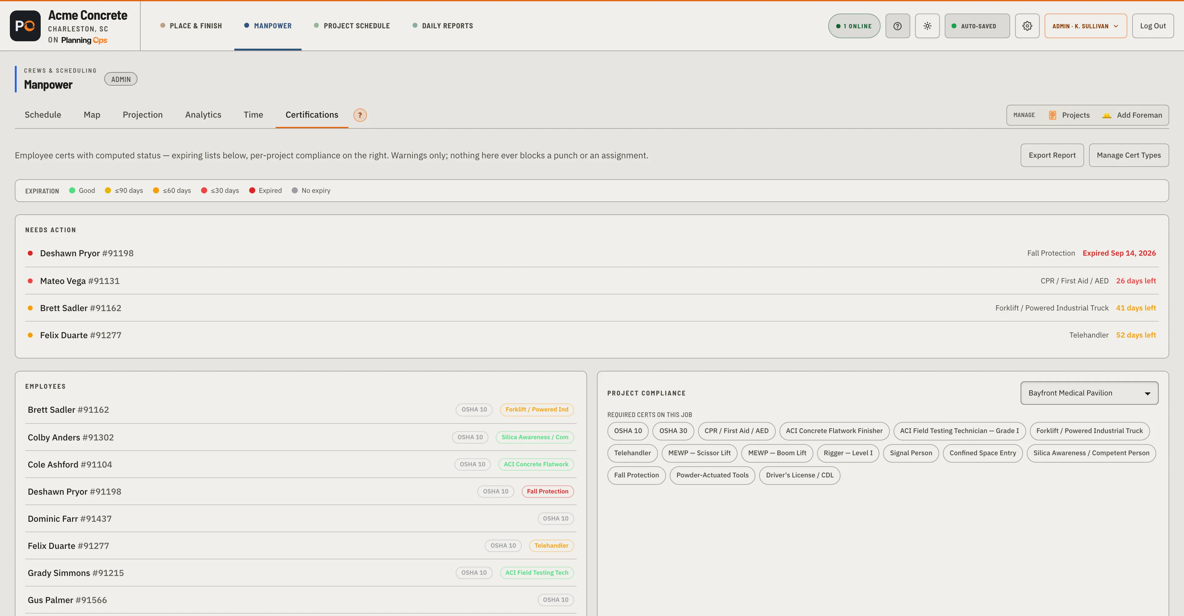Click Driver's License / CDL required chip
The height and width of the screenshot is (616, 1184).
799,475
